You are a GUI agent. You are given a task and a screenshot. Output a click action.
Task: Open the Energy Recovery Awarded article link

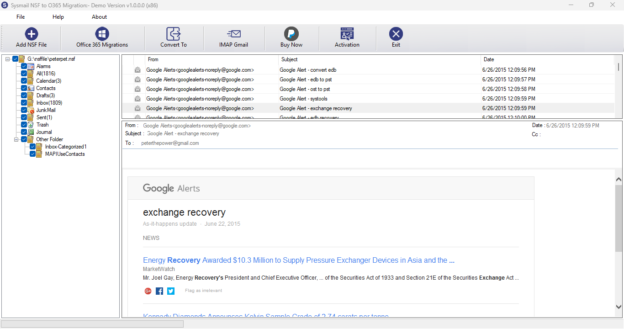point(299,260)
